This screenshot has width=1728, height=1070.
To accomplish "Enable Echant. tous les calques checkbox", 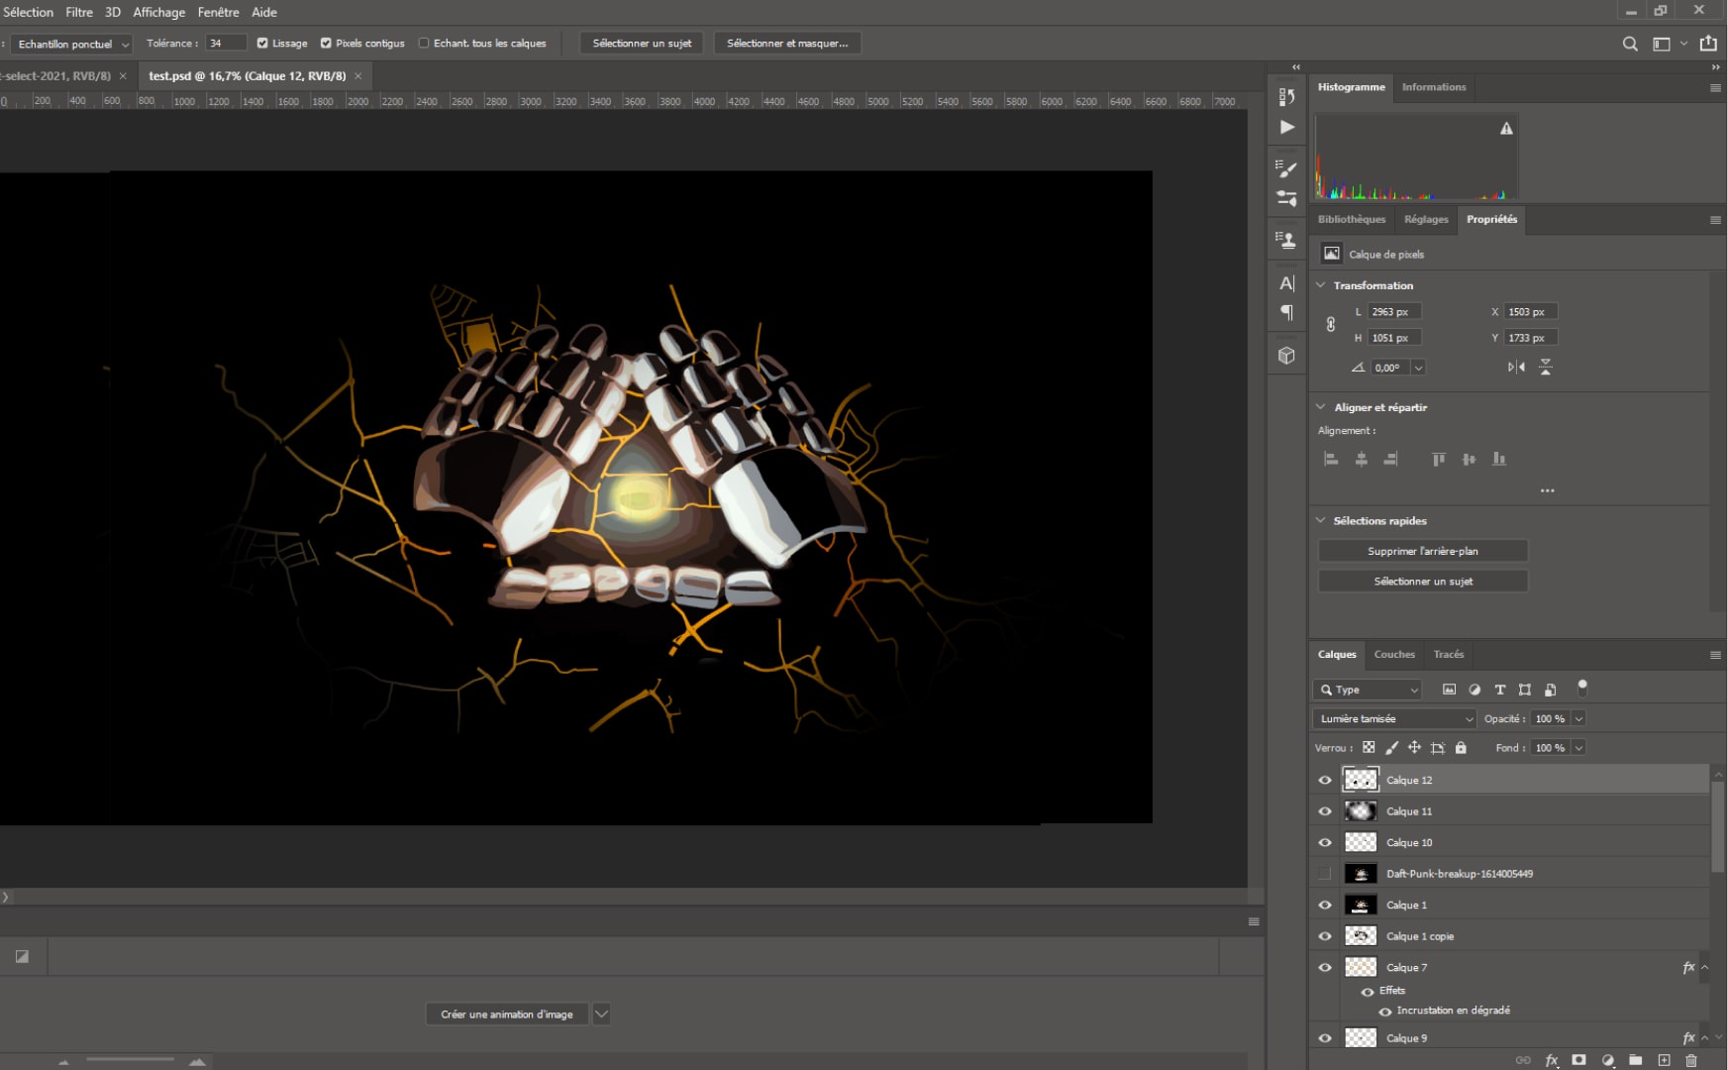I will pyautogui.click(x=424, y=44).
